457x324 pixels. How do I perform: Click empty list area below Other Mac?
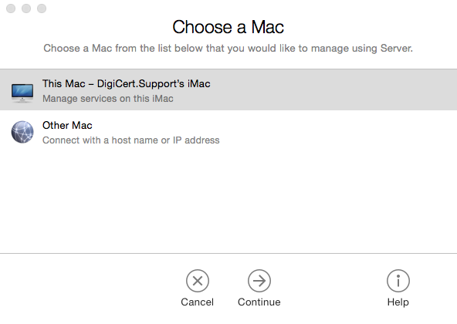pos(228,202)
